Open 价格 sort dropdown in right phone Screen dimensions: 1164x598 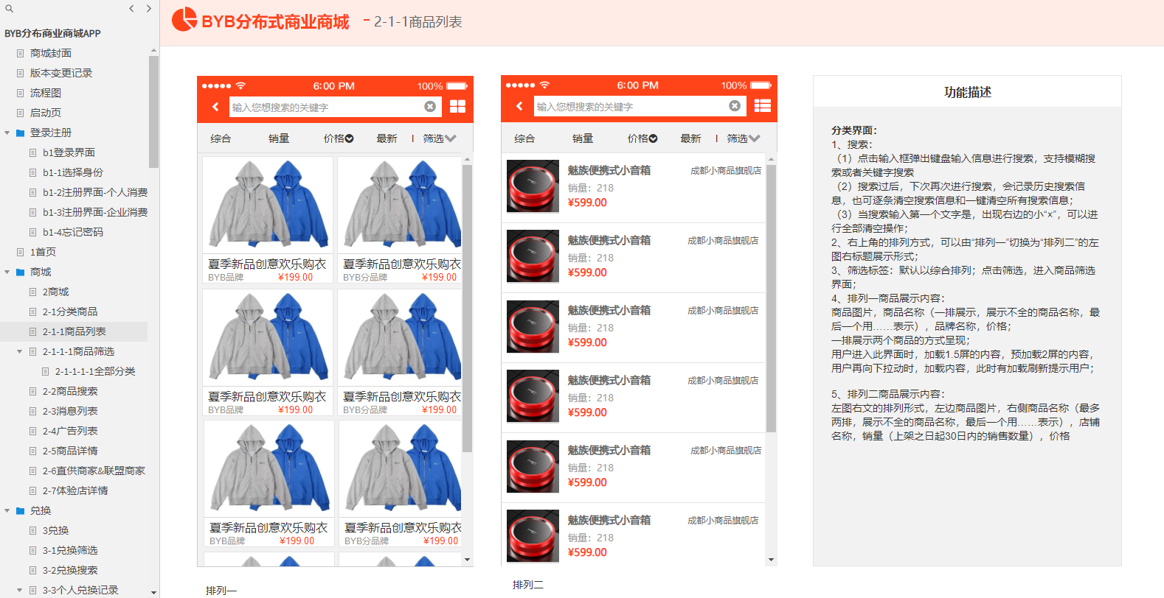(642, 138)
